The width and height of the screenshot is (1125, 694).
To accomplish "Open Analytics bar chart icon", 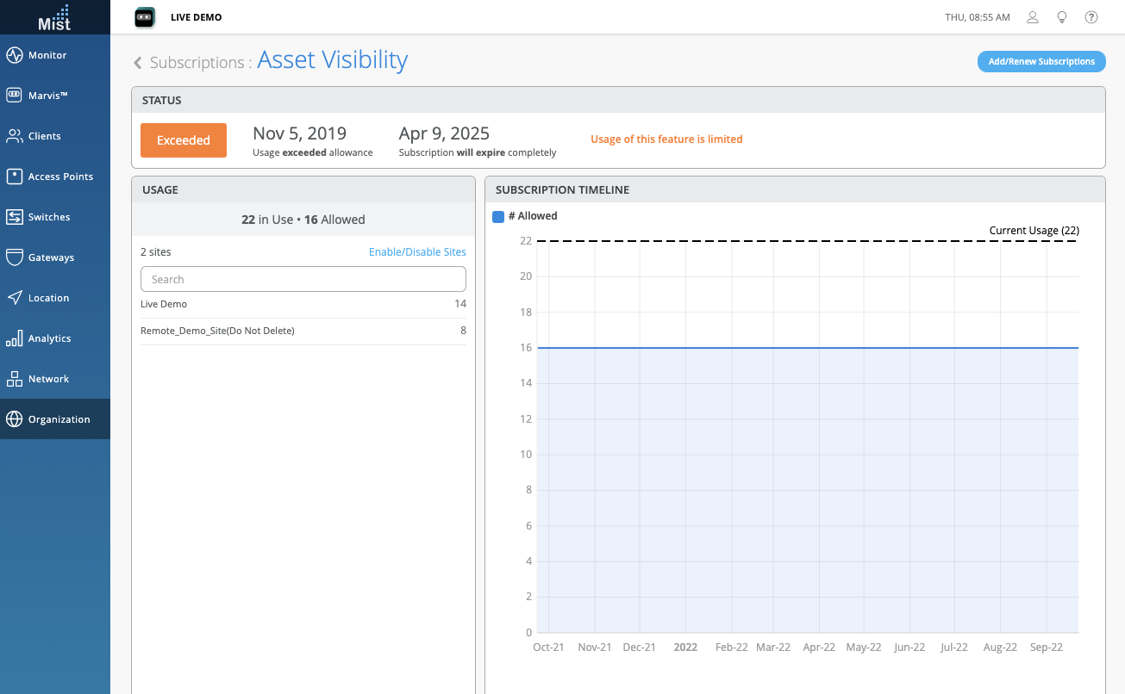I will (x=14, y=338).
